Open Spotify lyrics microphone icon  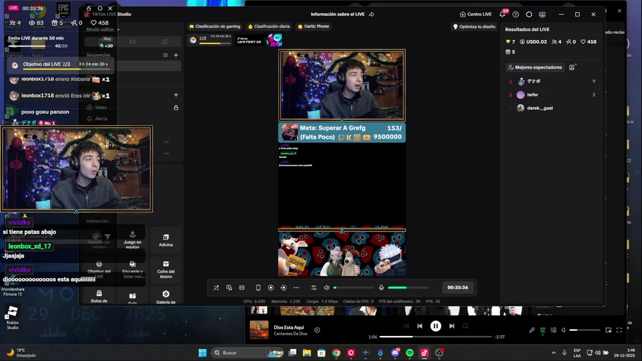point(532,330)
